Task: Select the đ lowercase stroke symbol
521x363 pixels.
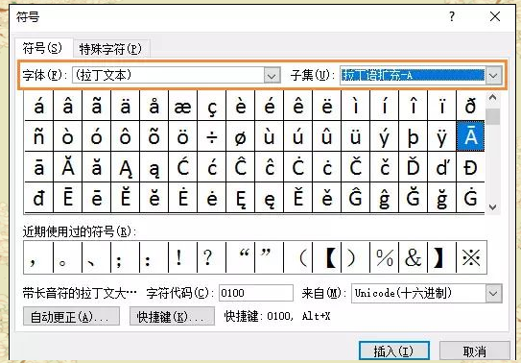Action: (39, 198)
